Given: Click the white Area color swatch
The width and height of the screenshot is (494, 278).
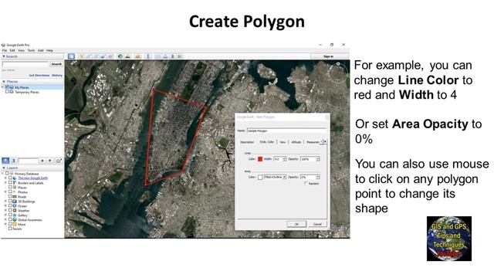Looking at the screenshot, I should [260, 177].
